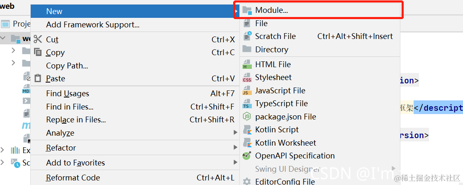
Task: Create a new File from submenu
Action: (x=319, y=23)
